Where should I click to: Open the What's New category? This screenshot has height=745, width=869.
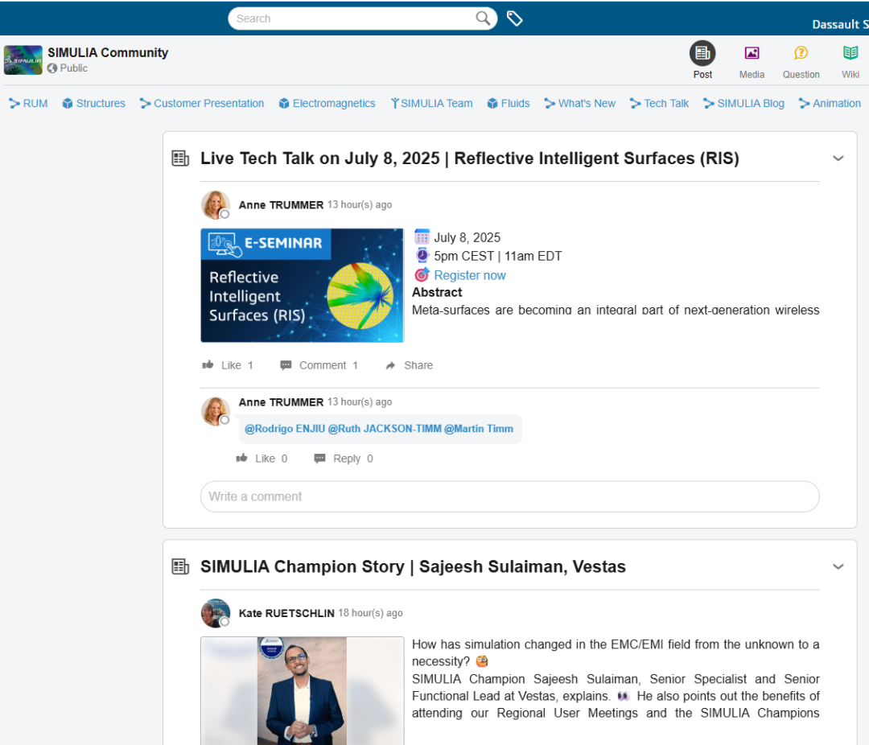click(x=579, y=103)
